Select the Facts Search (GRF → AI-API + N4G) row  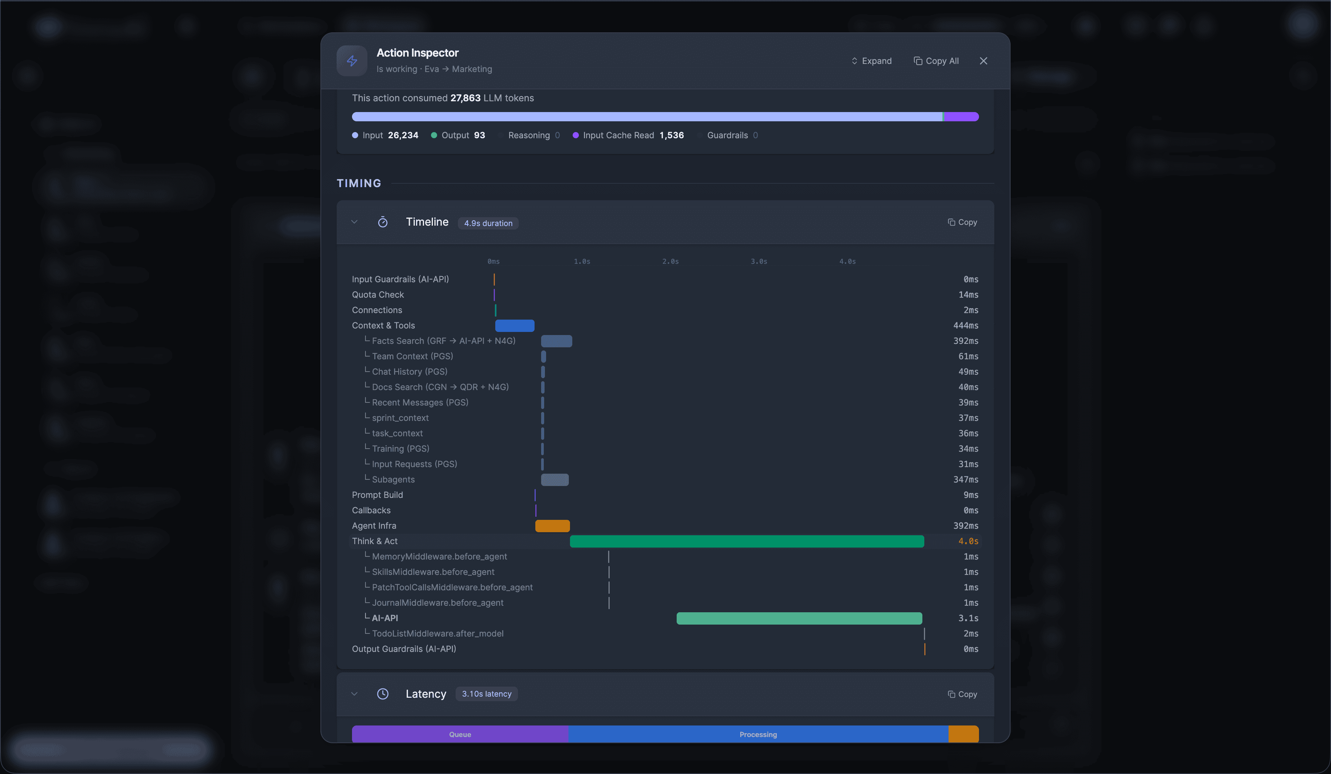coord(665,341)
